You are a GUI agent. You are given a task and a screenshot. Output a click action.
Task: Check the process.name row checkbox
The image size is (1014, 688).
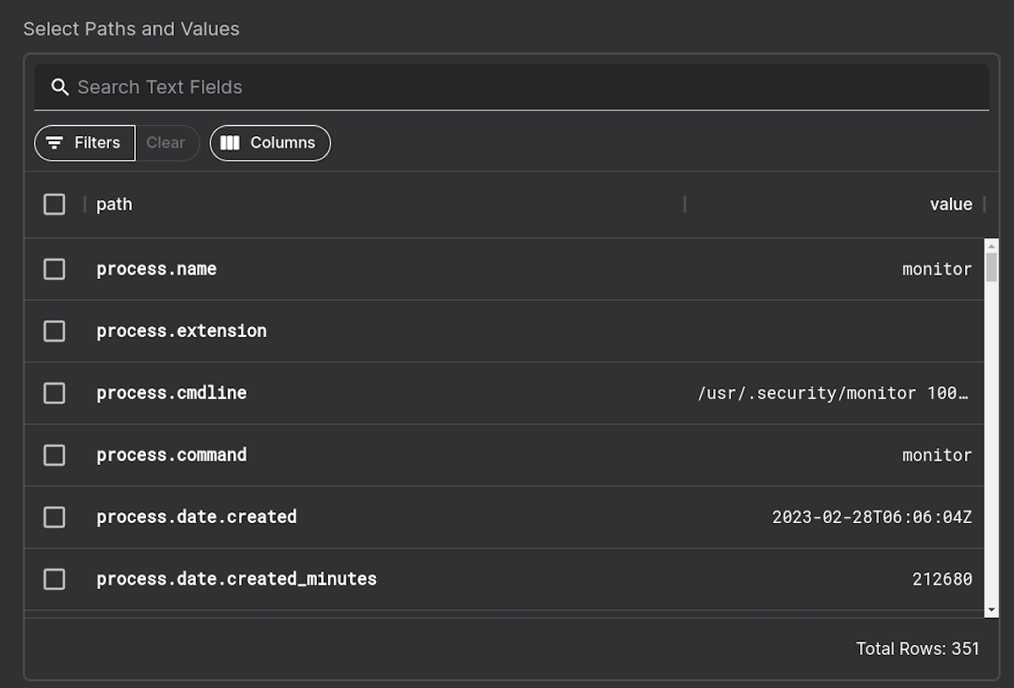pyautogui.click(x=54, y=269)
